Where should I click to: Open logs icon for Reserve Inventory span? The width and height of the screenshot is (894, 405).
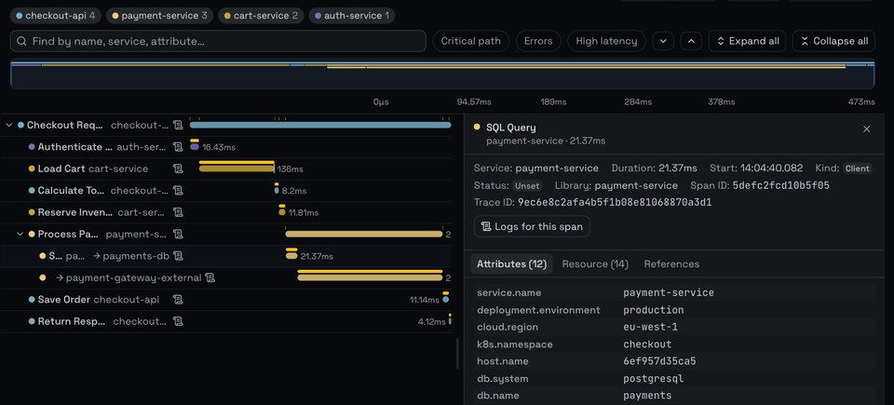coord(178,212)
